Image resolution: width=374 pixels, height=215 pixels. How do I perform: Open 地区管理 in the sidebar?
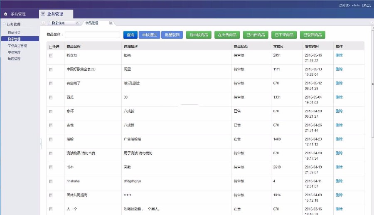click(x=14, y=59)
